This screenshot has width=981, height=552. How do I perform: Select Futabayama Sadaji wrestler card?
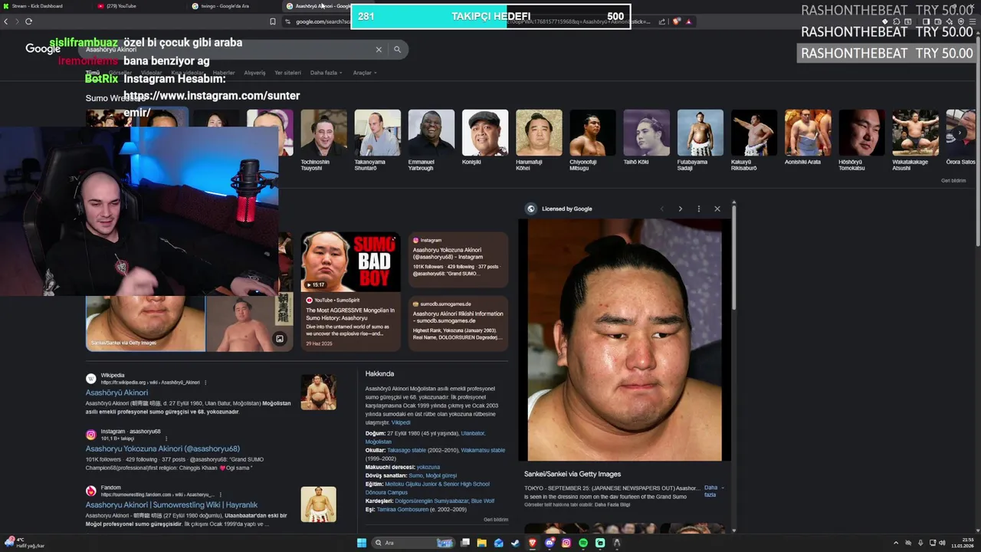click(x=700, y=140)
